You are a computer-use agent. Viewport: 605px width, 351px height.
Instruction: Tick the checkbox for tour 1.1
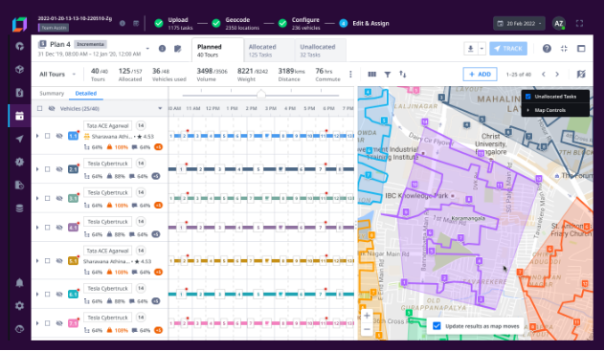[48, 136]
